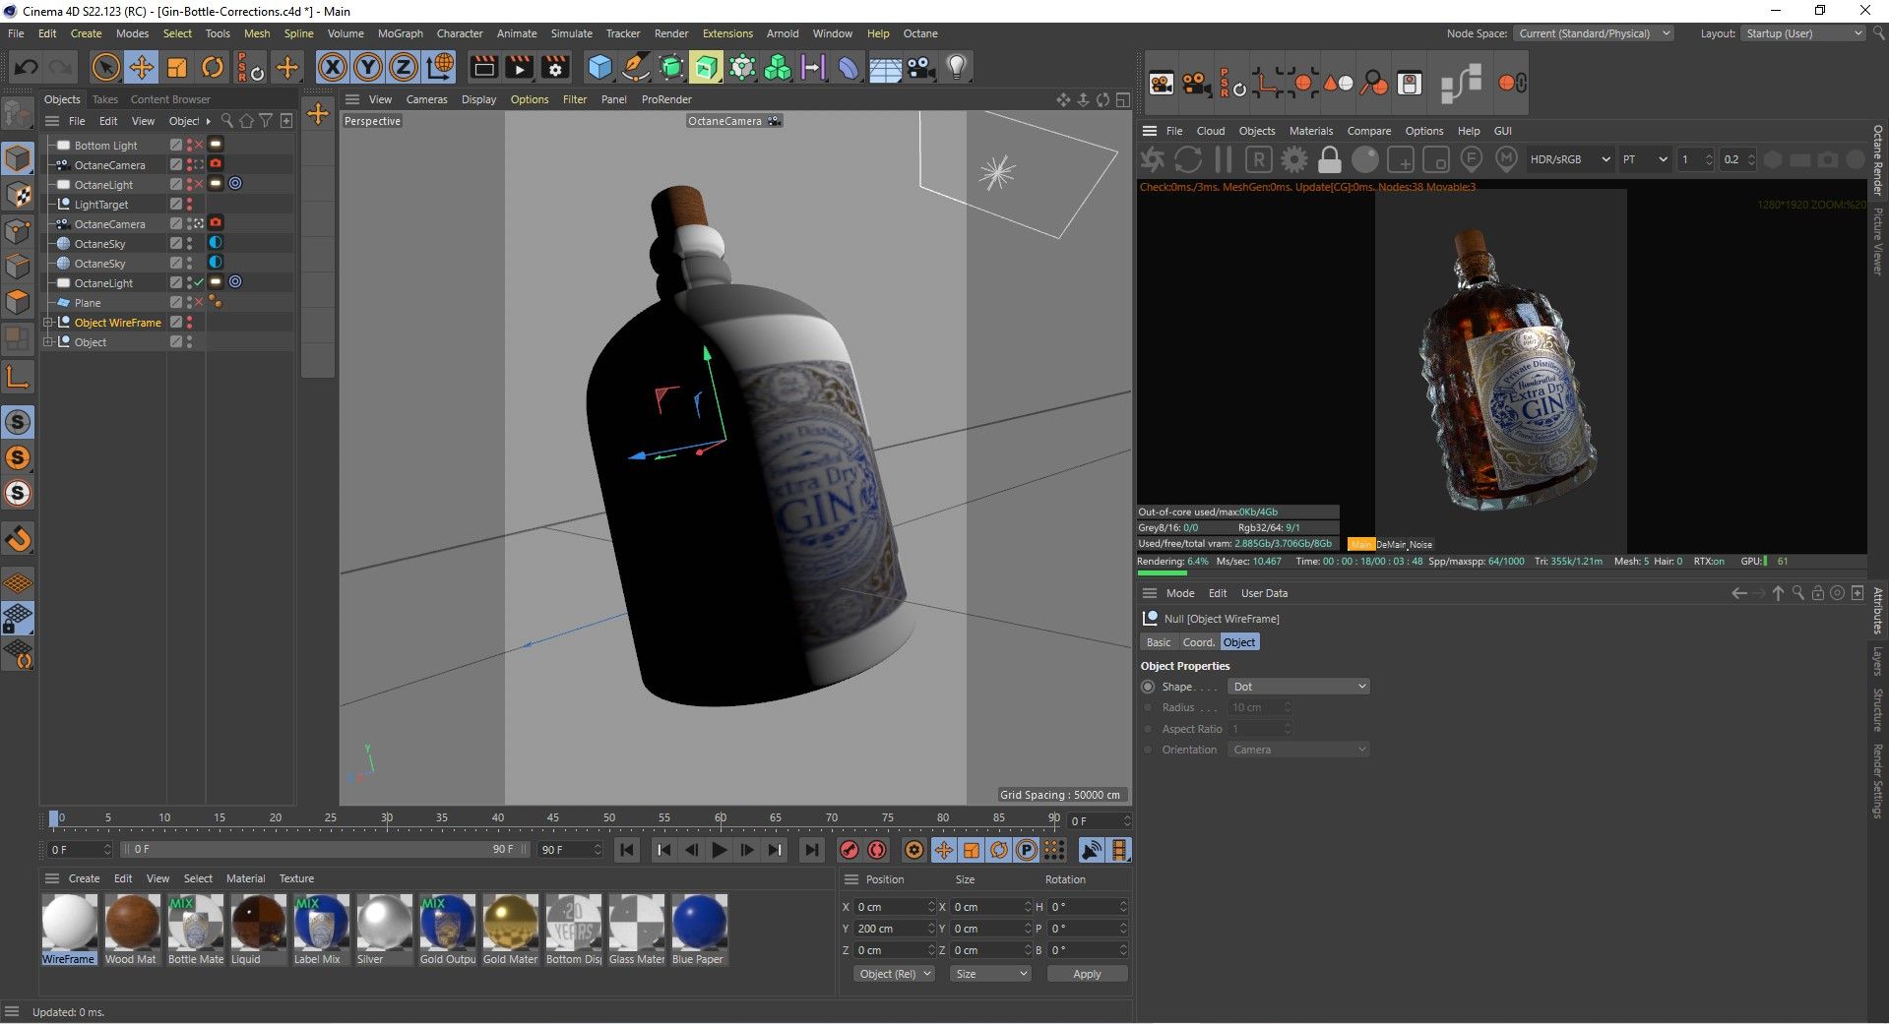Expand the Object null hierarchy

click(47, 341)
